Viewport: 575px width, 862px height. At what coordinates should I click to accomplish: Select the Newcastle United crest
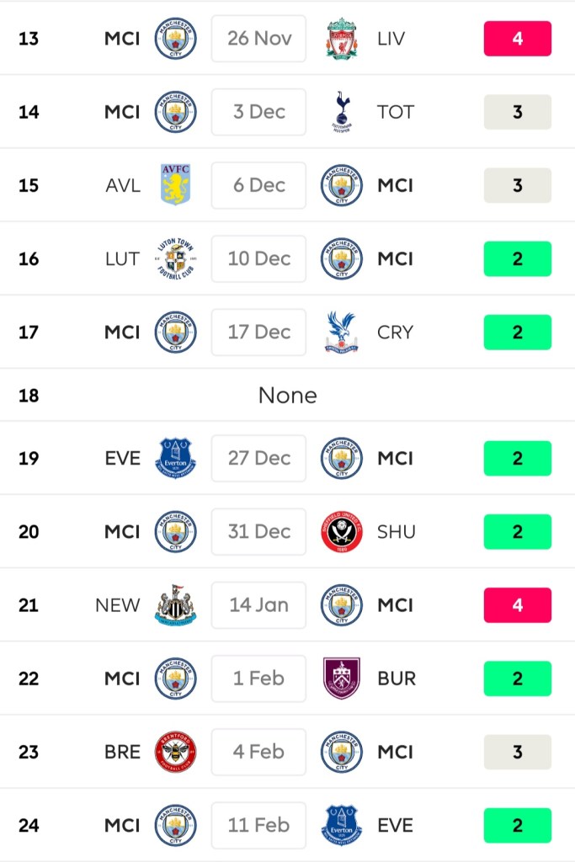click(x=176, y=604)
